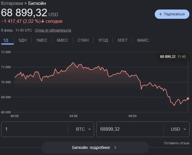Select the 1Д time range tab
The width and height of the screenshot is (192, 155).
pos(6,40)
